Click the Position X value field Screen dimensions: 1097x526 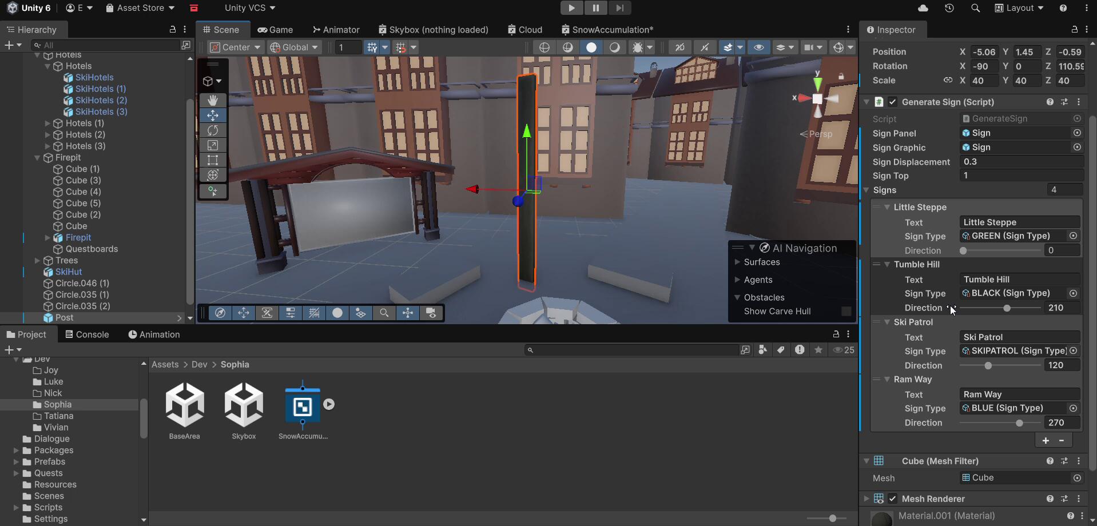[984, 51]
